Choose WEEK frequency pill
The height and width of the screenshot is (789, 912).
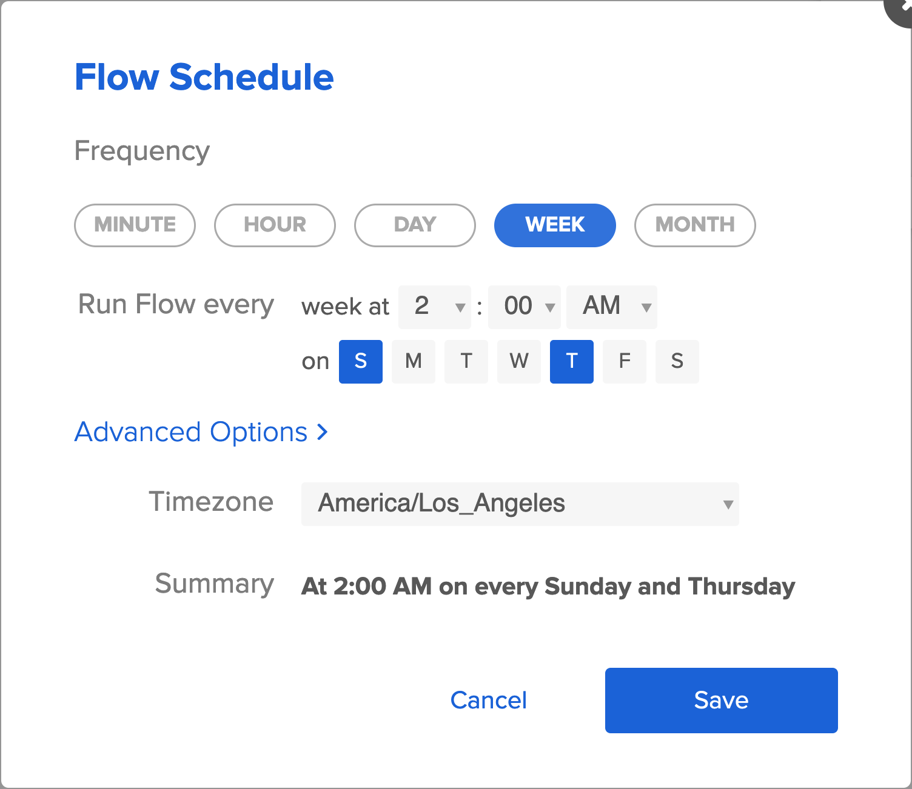point(555,225)
